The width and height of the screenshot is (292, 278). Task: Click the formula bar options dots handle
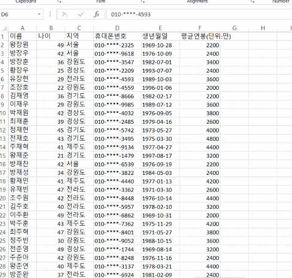pos(50,14)
